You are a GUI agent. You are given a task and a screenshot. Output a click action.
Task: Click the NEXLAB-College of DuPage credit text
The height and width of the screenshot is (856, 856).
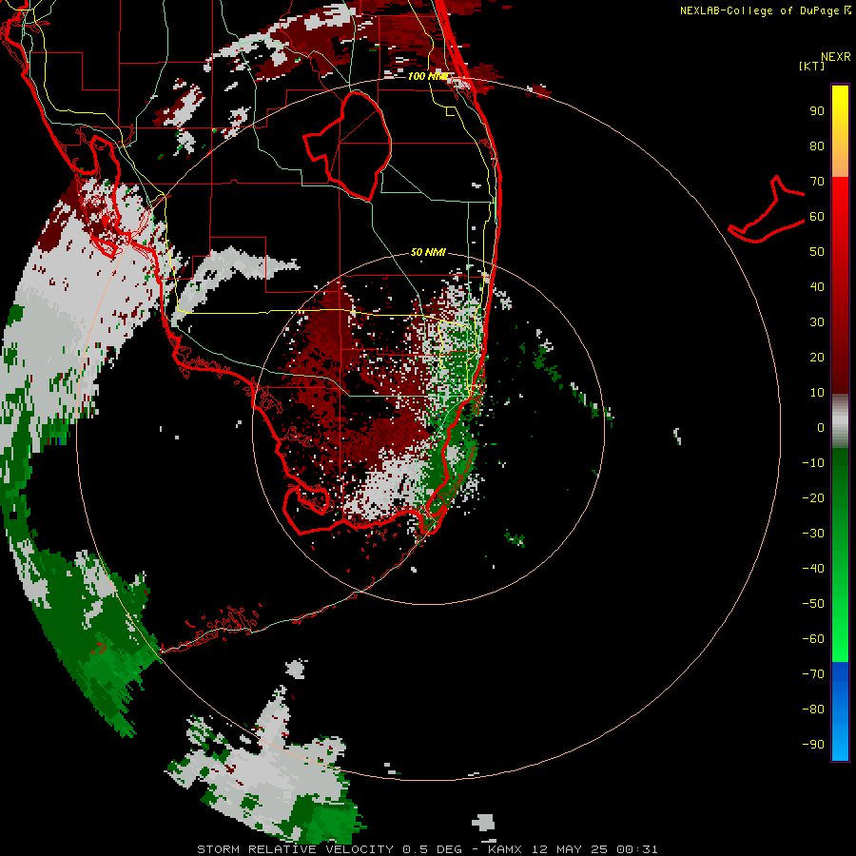[x=759, y=10]
